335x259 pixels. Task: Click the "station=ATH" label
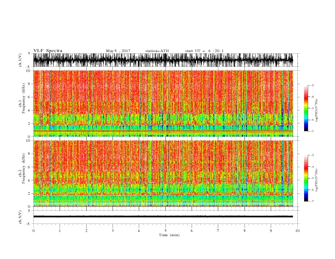coord(157,51)
